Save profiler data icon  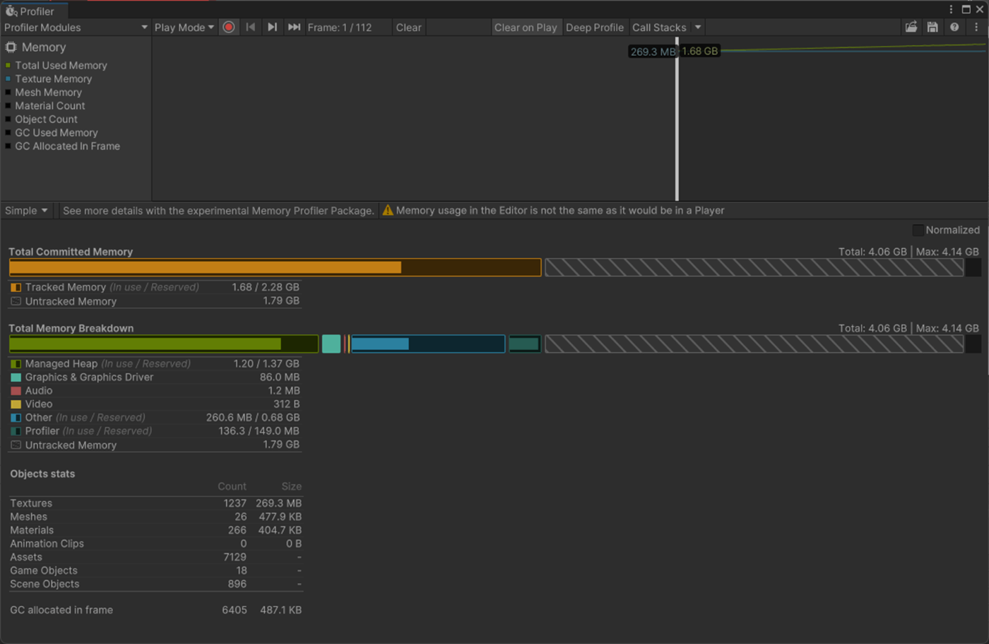click(x=932, y=27)
